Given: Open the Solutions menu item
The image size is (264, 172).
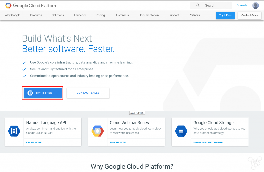Looking at the screenshot, I should (58, 15).
